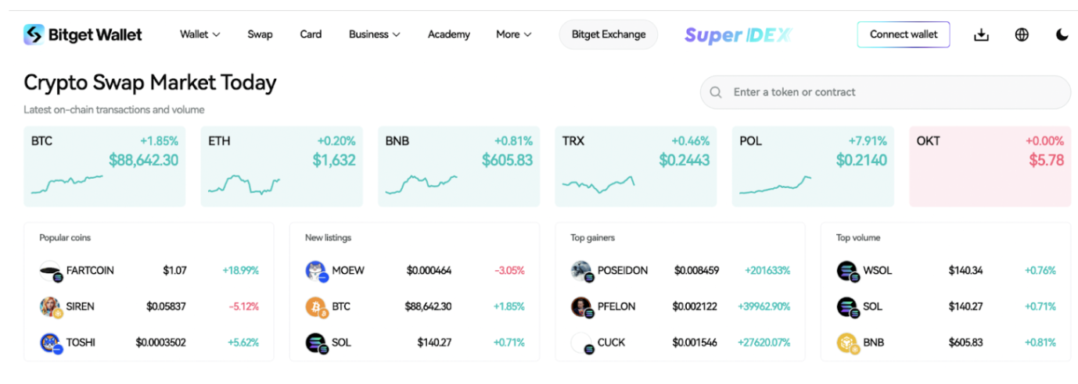Screen dimensions: 1078x384
Task: Expand the More dropdown menu
Action: [513, 34]
